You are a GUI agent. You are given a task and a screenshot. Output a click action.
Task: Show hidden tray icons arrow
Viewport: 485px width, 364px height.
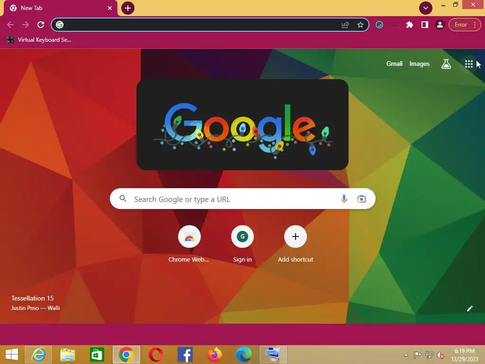click(x=406, y=355)
